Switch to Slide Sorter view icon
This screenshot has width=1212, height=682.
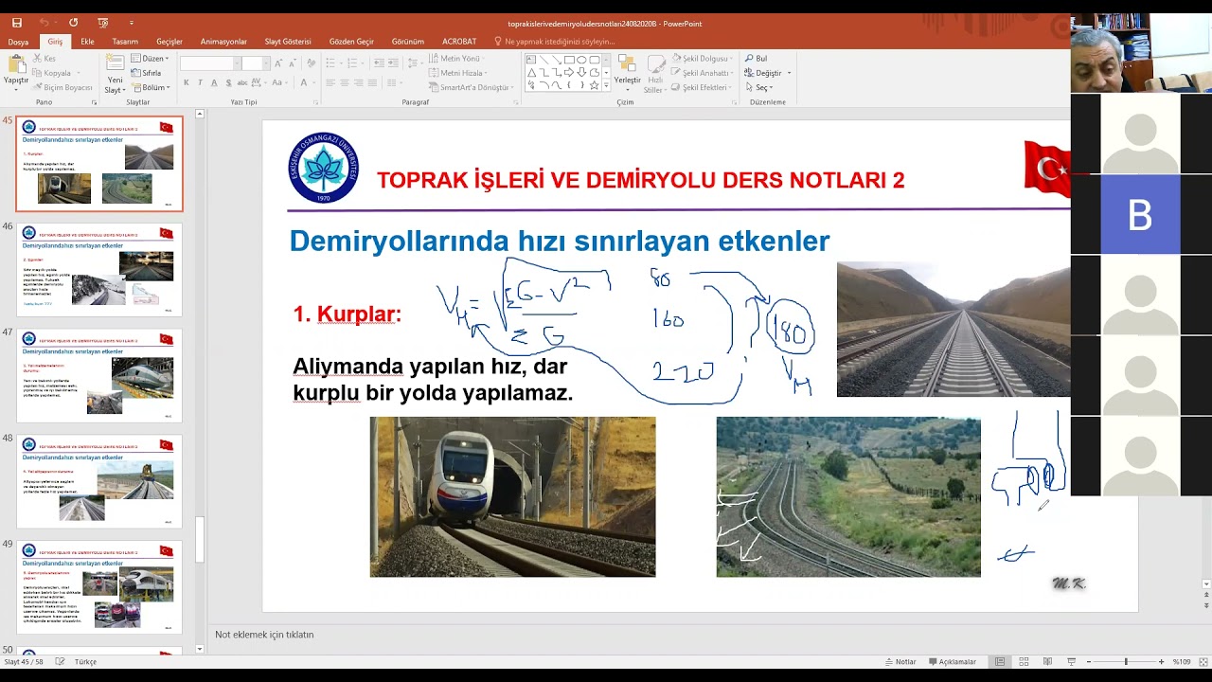tap(1024, 662)
